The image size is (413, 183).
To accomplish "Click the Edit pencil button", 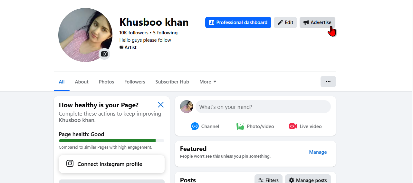I will coord(285,22).
